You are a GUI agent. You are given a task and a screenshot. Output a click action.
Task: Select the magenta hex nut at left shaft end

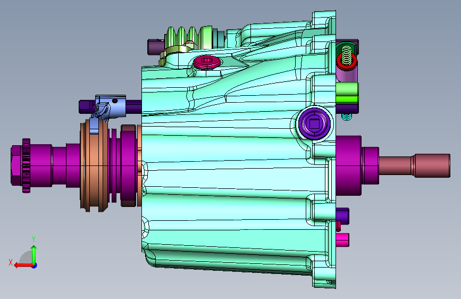[16, 165]
